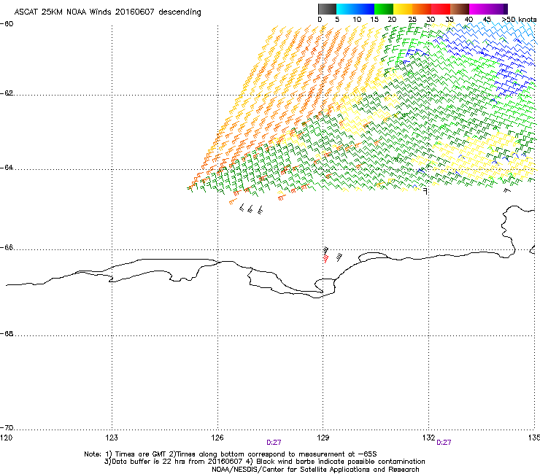Image resolution: width=540 pixels, height=474 pixels.
Task: Choose the red 30-35 knots legend swatch
Action: [x=441, y=9]
